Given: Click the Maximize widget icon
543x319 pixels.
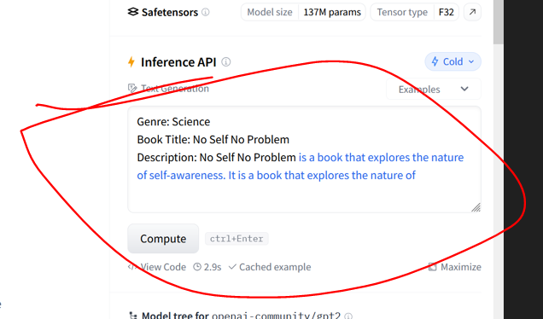Looking at the screenshot, I should tap(433, 267).
